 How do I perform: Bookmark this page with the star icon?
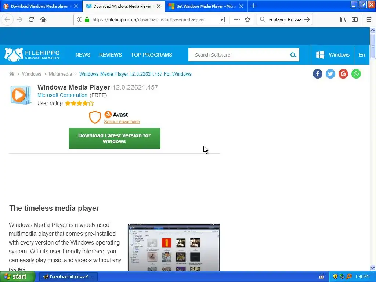coord(247,19)
